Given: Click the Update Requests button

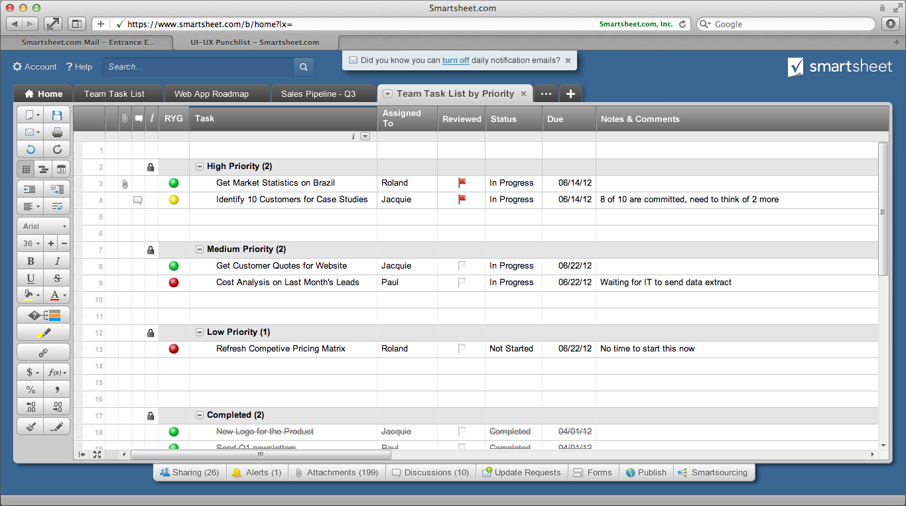Looking at the screenshot, I should pyautogui.click(x=522, y=473).
